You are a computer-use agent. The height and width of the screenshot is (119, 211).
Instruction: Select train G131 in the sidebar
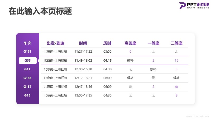click(27, 52)
